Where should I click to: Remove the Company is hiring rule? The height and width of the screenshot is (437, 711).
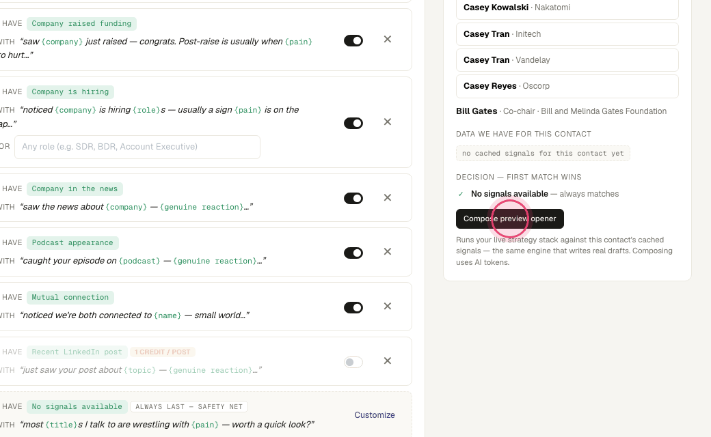pyautogui.click(x=387, y=122)
